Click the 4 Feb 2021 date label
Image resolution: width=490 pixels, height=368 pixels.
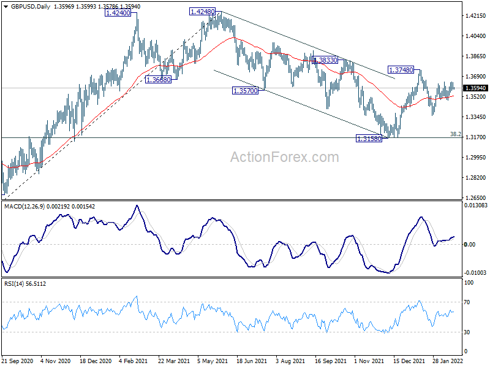(133, 361)
